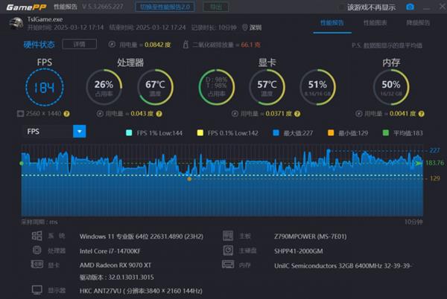This screenshot has width=447, height=299.
Task: Click the help icon after GPU power 0.0371 度
Action: pos(308,114)
